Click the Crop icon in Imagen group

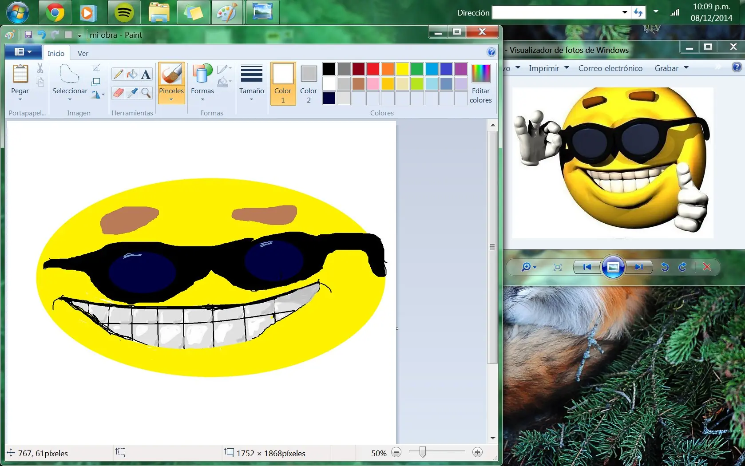pyautogui.click(x=96, y=68)
